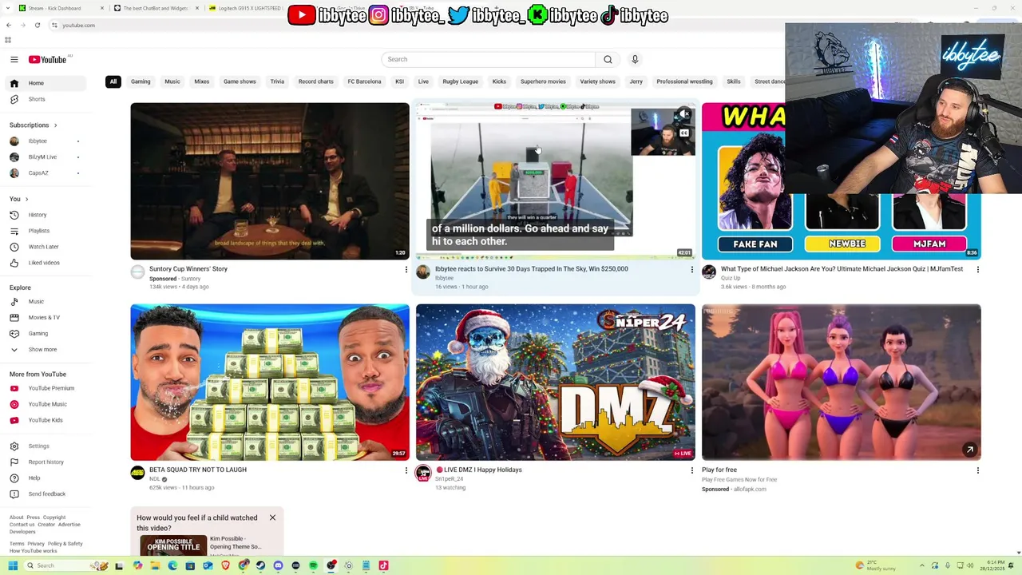Open more options for Play for free ad
1022x575 pixels.
tap(978, 470)
